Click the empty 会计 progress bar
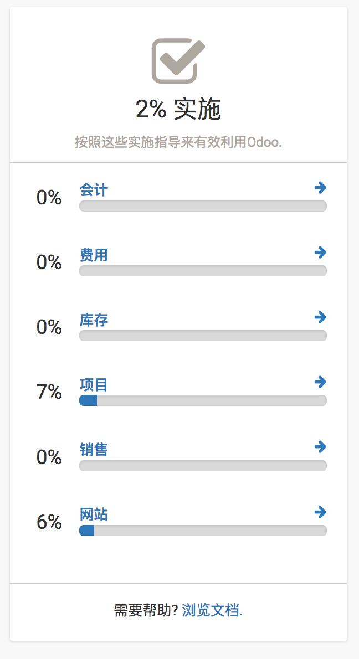 [203, 206]
